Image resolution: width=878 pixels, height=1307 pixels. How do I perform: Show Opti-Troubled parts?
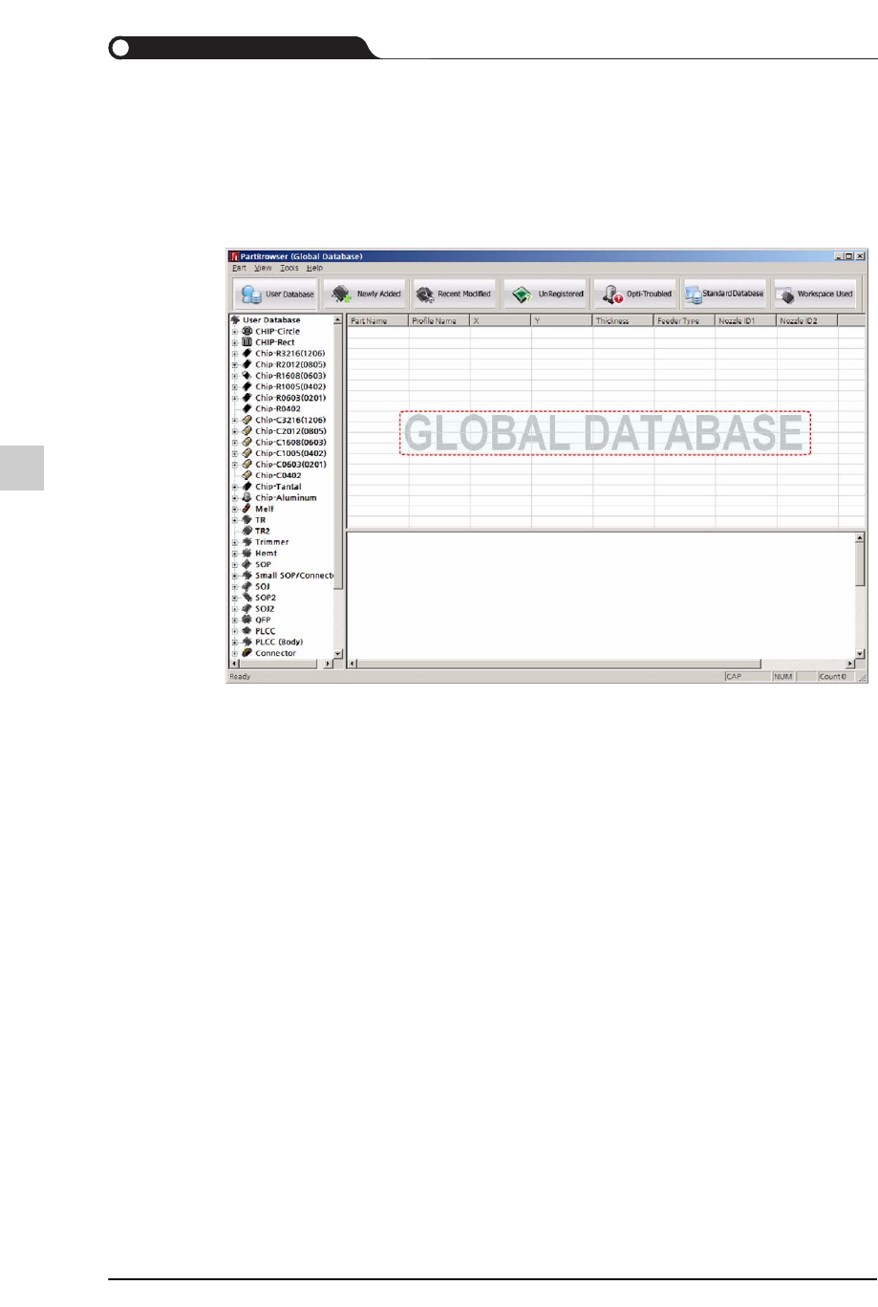[x=634, y=294]
